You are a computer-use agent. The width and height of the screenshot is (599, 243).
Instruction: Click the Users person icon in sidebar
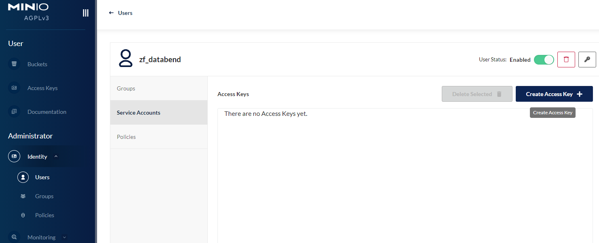click(x=23, y=177)
